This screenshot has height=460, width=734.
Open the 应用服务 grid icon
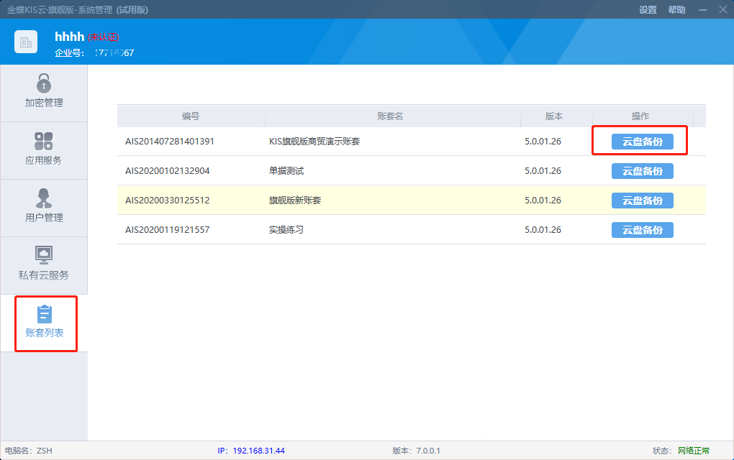(43, 141)
